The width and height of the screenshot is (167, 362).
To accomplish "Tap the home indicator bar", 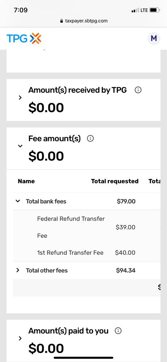I will (x=83, y=358).
